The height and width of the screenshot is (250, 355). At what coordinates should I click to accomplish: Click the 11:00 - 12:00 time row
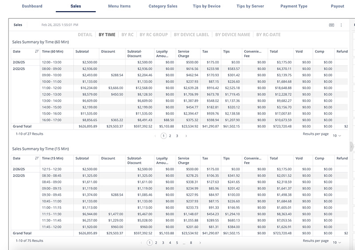51,88
